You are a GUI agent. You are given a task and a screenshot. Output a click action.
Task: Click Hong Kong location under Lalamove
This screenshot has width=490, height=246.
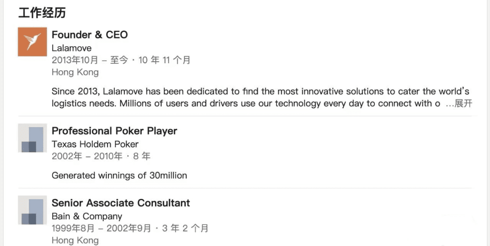click(75, 72)
